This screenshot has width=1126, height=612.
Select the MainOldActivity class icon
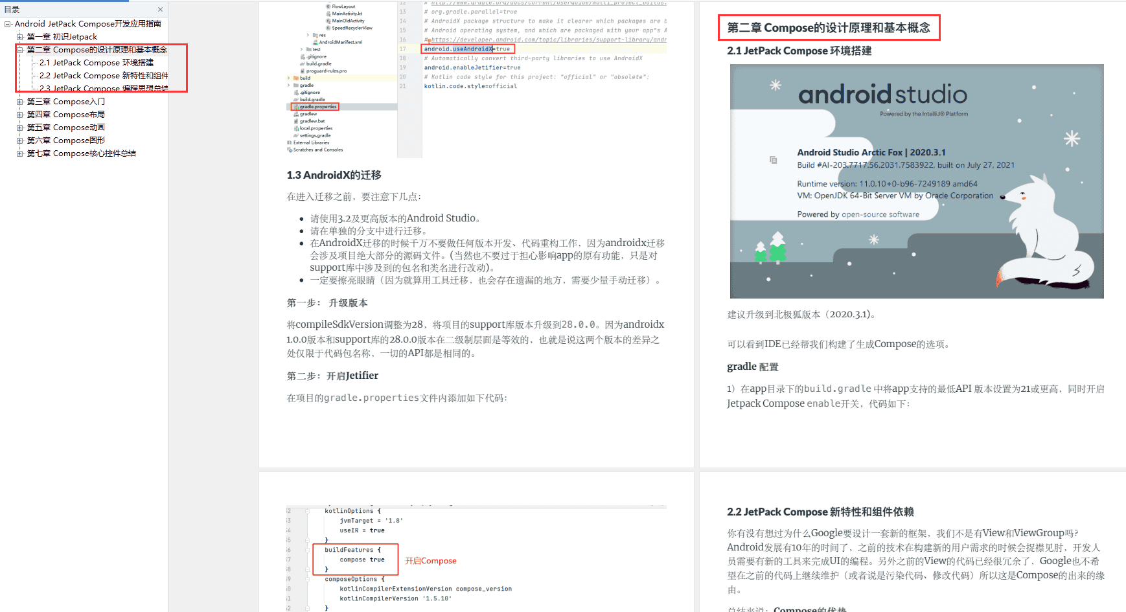click(328, 21)
